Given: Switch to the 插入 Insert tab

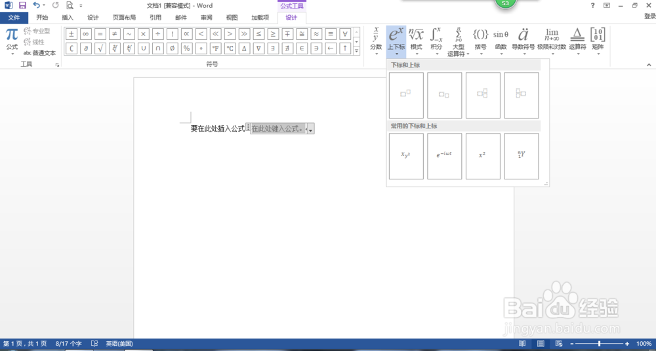Looking at the screenshot, I should pos(68,18).
